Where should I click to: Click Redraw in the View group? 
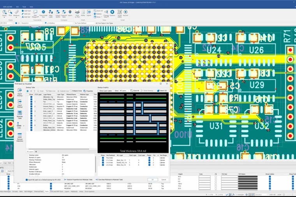98,14
